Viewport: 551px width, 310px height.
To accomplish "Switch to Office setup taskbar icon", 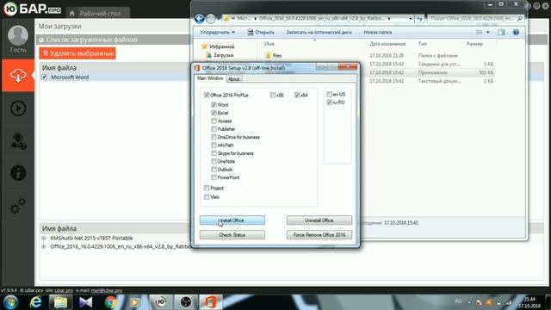I will coord(210,302).
